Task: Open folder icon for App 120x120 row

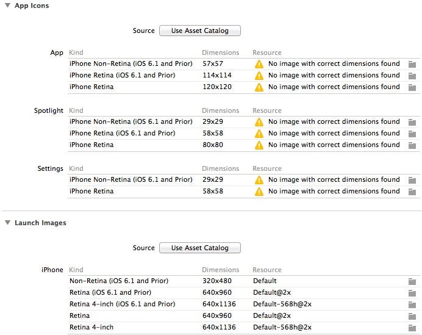Action: [412, 87]
